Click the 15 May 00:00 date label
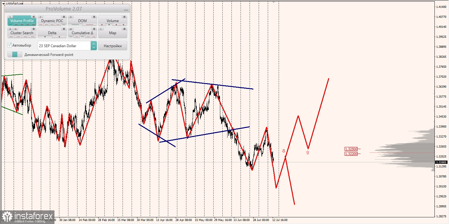 coord(204,220)
